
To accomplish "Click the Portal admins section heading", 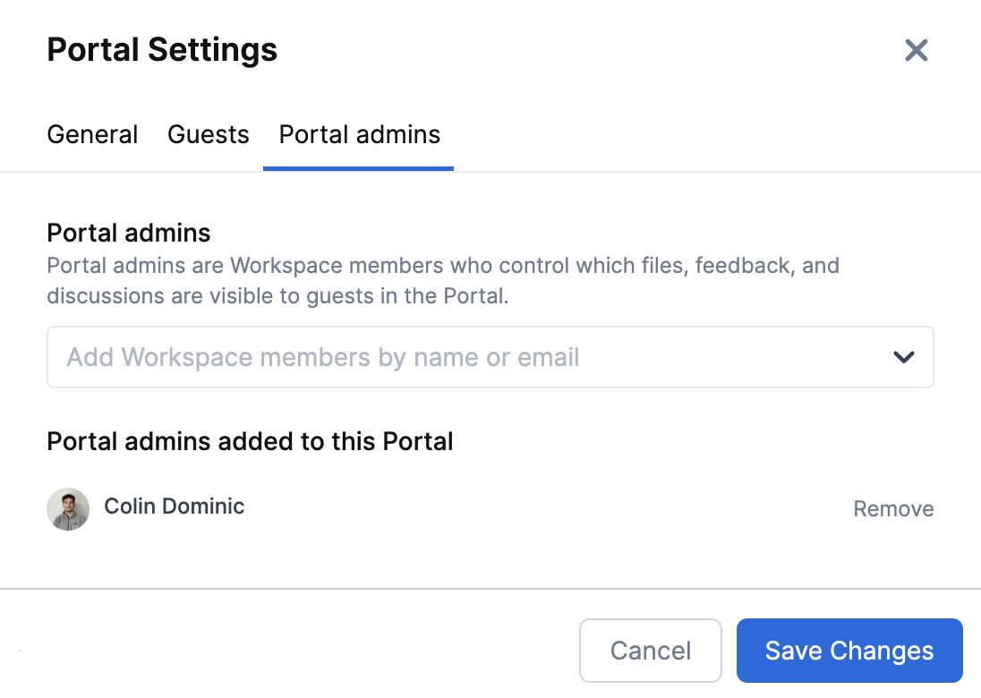I will click(x=129, y=233).
